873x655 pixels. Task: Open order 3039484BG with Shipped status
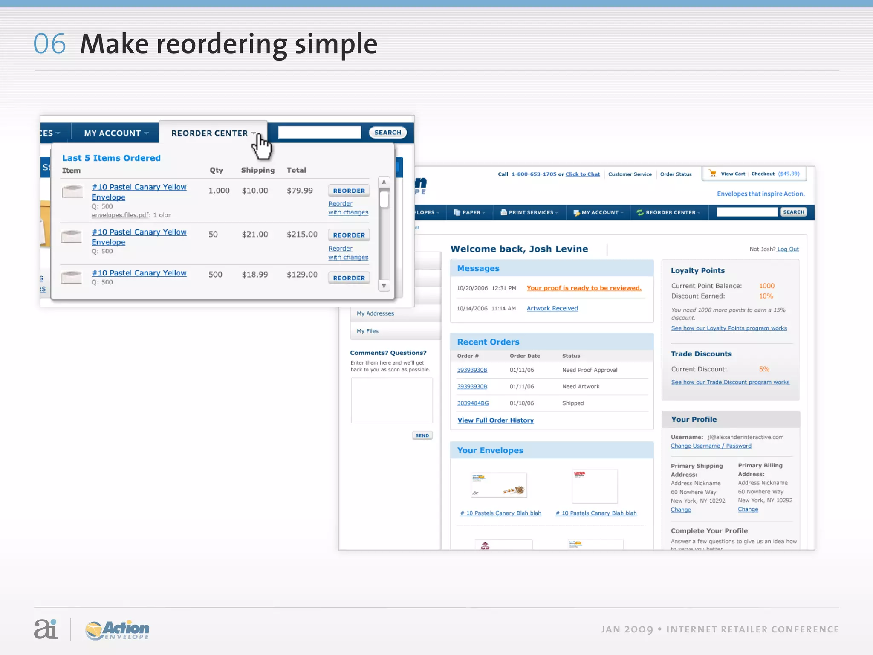(x=473, y=403)
